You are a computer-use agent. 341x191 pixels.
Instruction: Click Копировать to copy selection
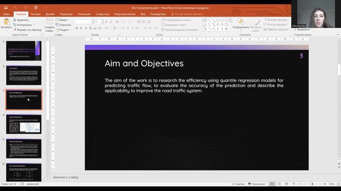click(x=22, y=25)
